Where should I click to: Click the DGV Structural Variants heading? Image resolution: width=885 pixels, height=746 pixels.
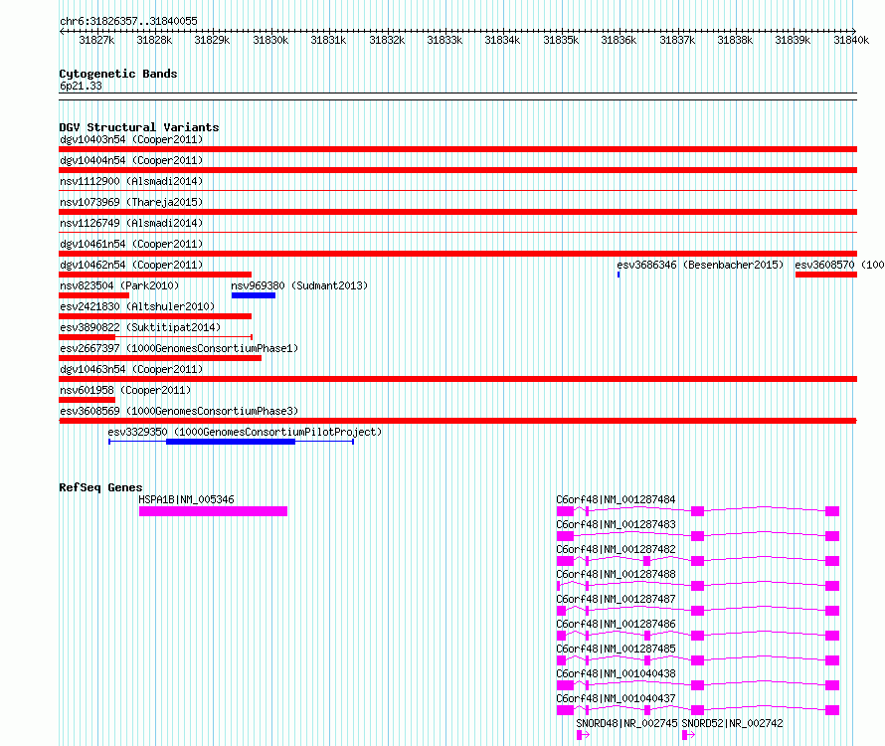pyautogui.click(x=139, y=127)
